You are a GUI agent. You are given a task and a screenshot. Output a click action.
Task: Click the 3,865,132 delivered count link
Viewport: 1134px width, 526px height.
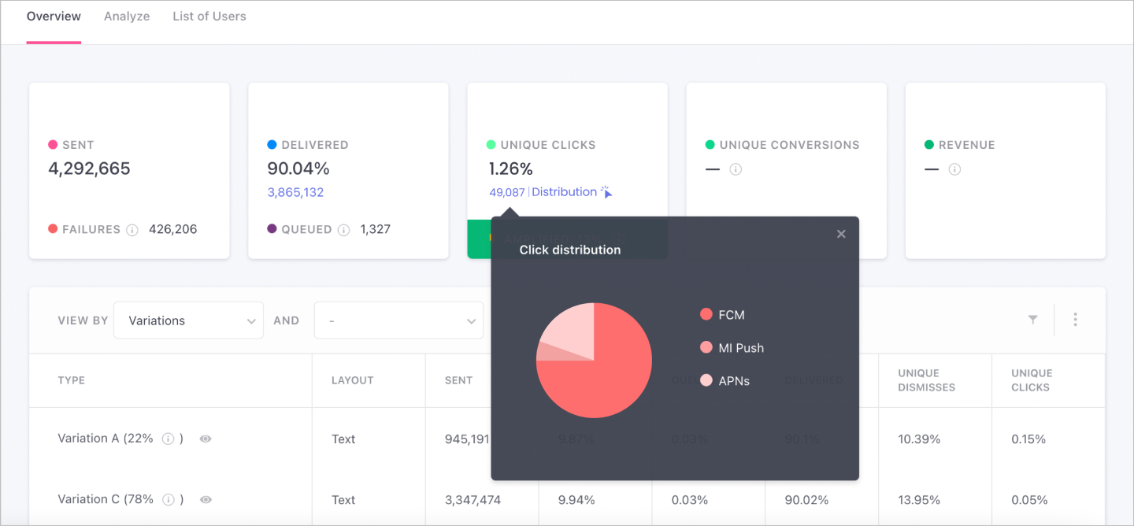[295, 192]
